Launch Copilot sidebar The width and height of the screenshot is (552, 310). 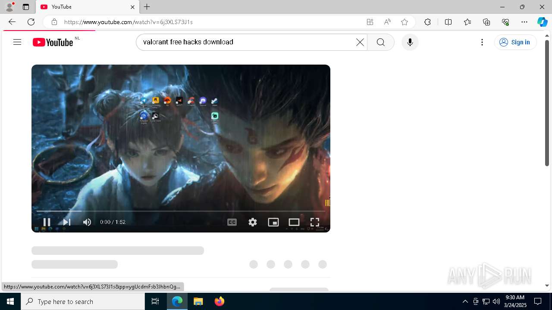tap(542, 22)
